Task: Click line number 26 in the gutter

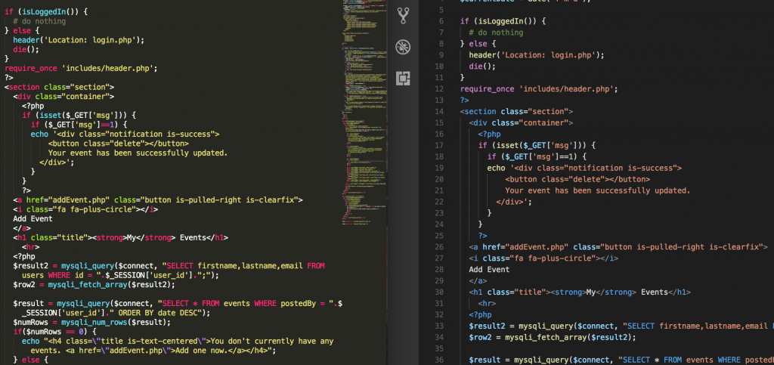Action: pos(439,246)
